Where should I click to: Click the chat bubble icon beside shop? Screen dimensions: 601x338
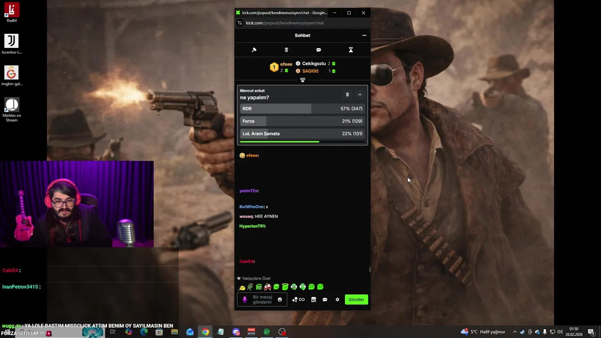coord(325,300)
